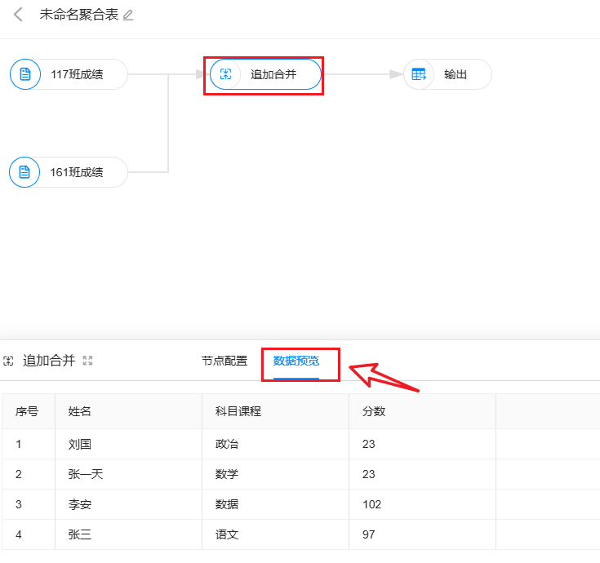Select the 161班成绩 node label
This screenshot has height=563, width=600.
pyautogui.click(x=77, y=172)
